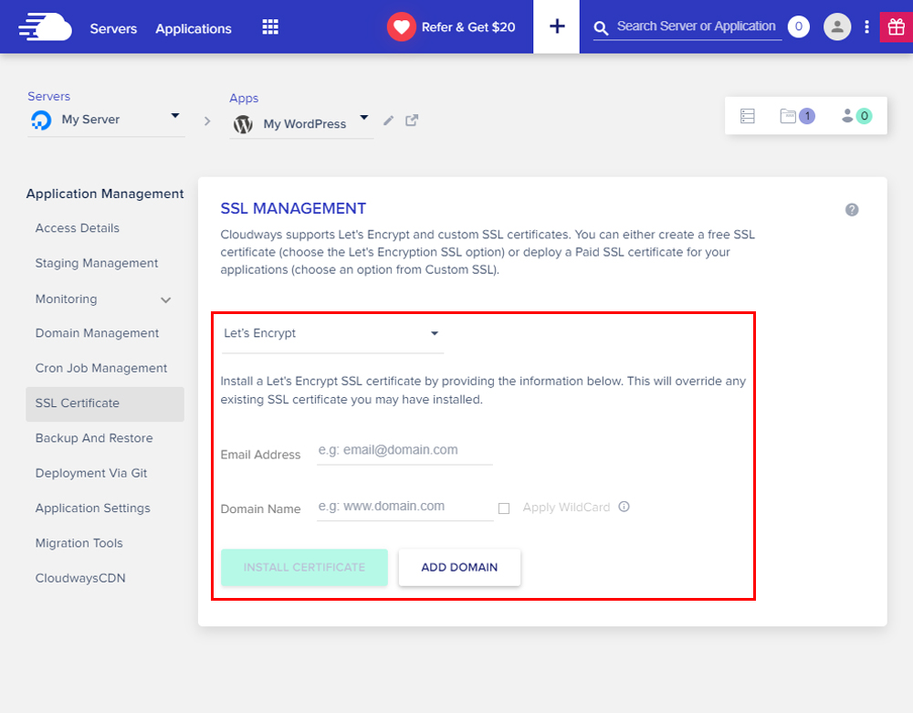
Task: Click the plus add button
Action: point(557,26)
